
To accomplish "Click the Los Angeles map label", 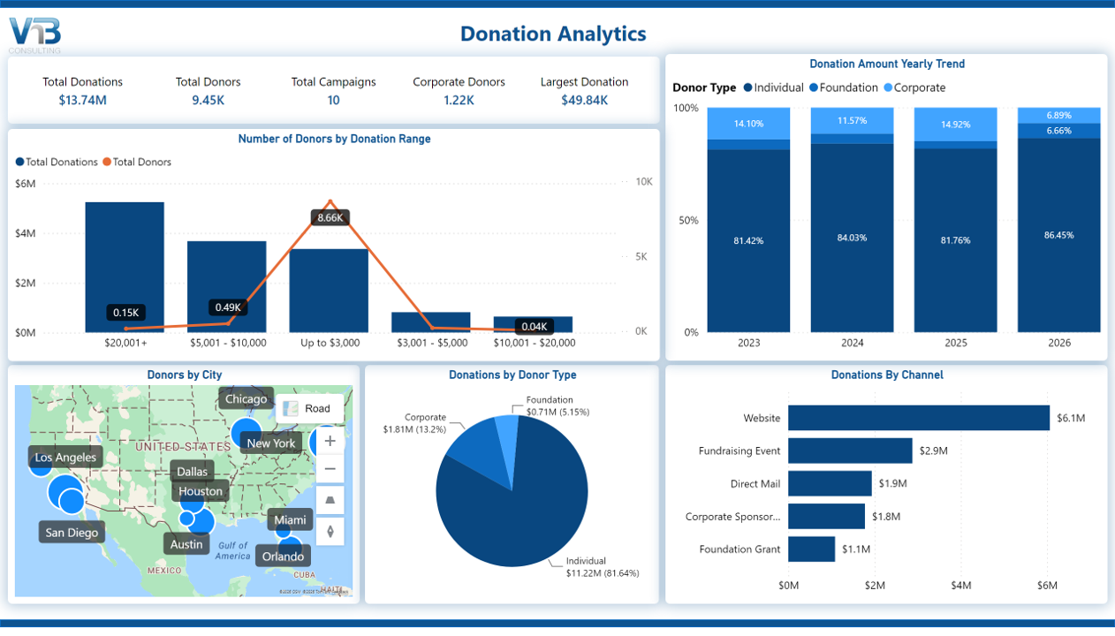I will pyautogui.click(x=65, y=457).
